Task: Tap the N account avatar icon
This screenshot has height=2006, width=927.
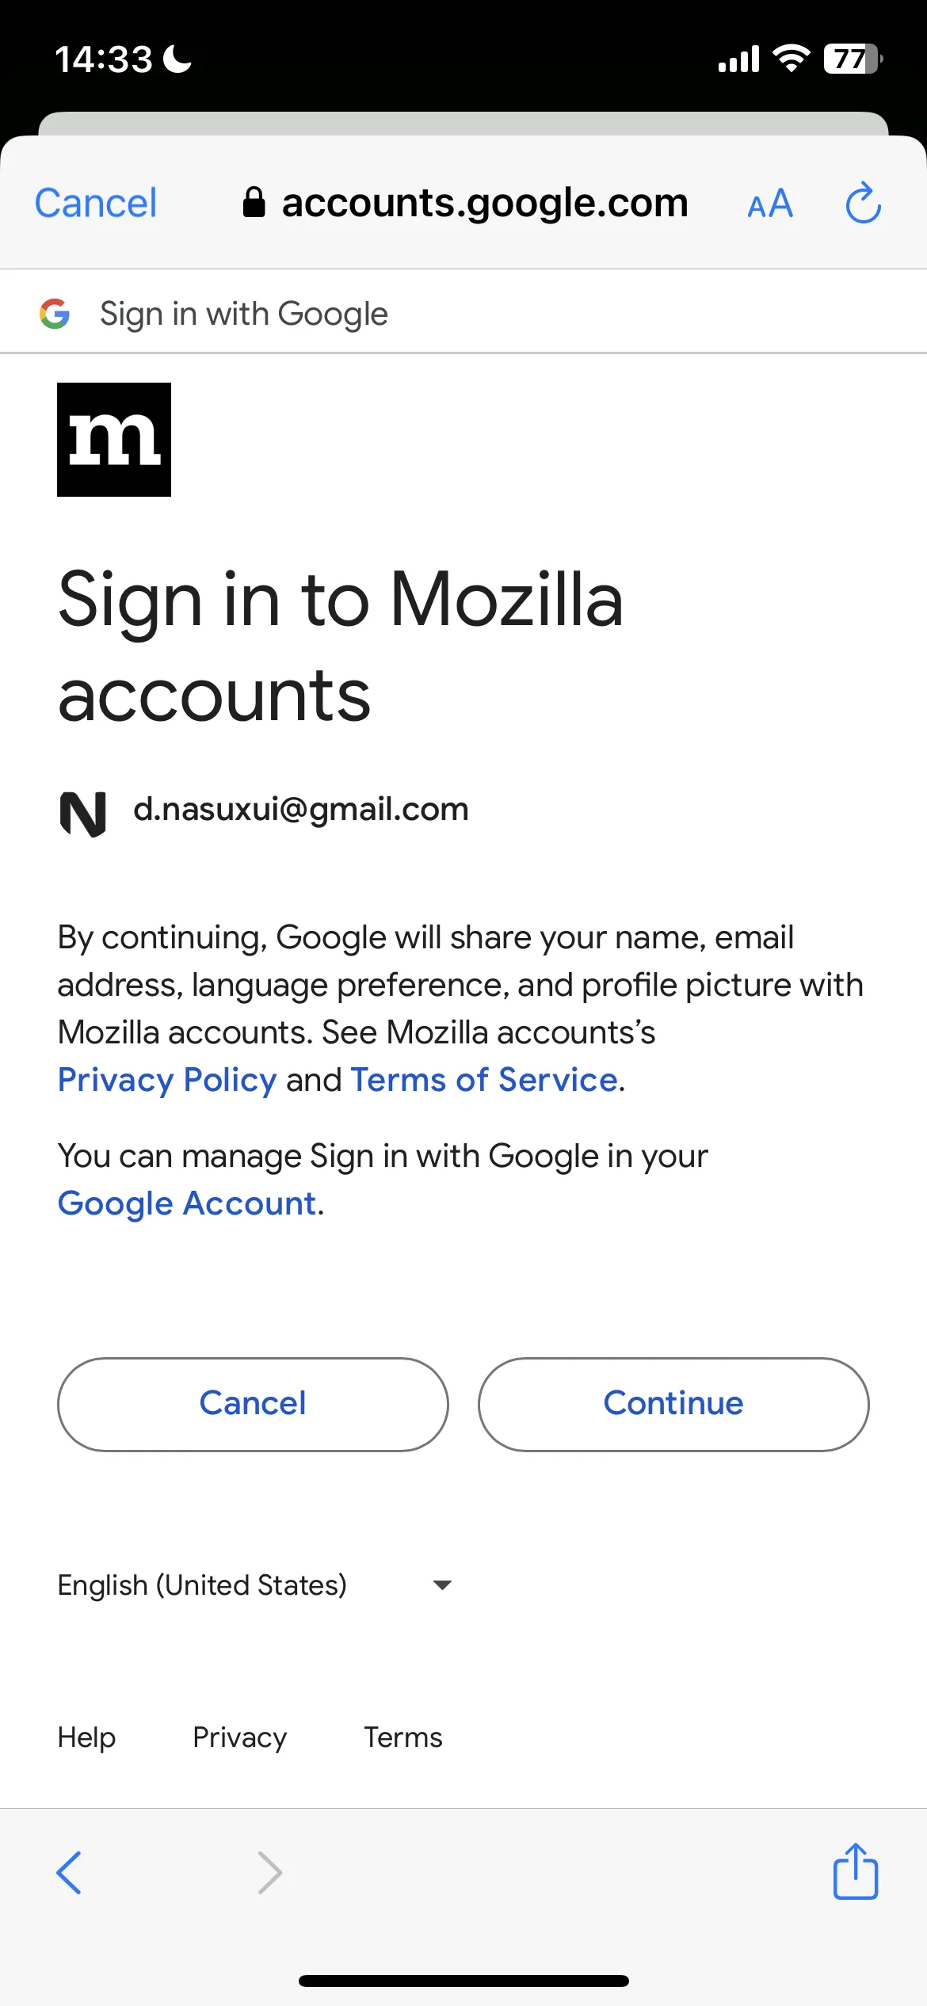Action: tap(83, 814)
